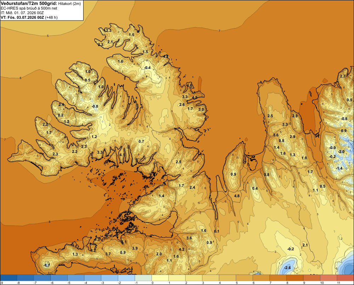Image resolution: width=354 pixels, height=285 pixels.
Task: Select the legend swatch between 4 and 5
Action: 227,278
